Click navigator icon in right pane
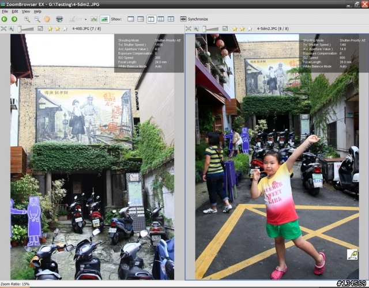This screenshot has width=369, height=288. tap(225, 29)
